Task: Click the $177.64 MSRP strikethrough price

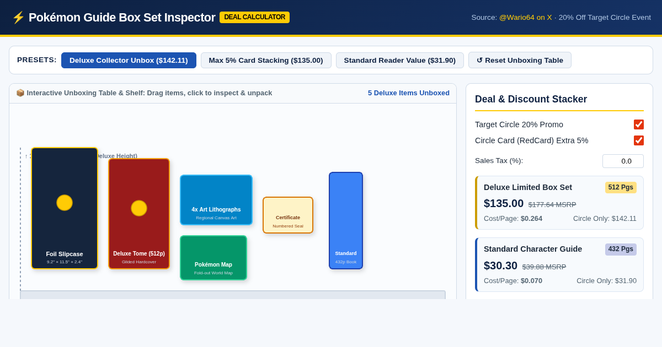Action: click(x=552, y=204)
